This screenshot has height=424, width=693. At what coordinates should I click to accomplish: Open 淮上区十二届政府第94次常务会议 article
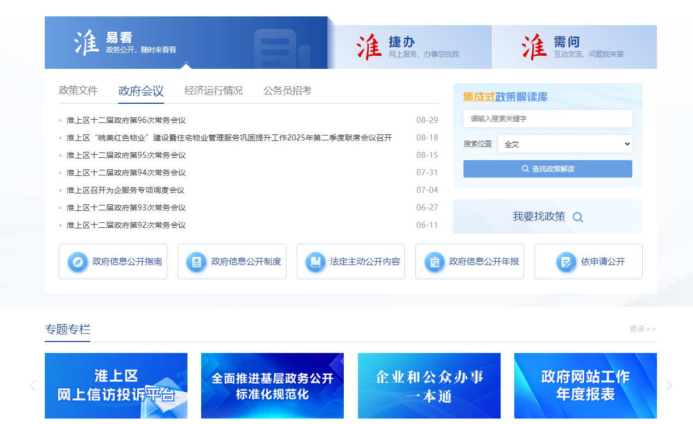tap(126, 173)
